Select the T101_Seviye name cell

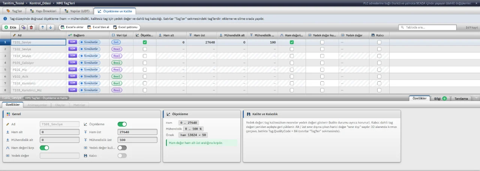(x=38, y=42)
